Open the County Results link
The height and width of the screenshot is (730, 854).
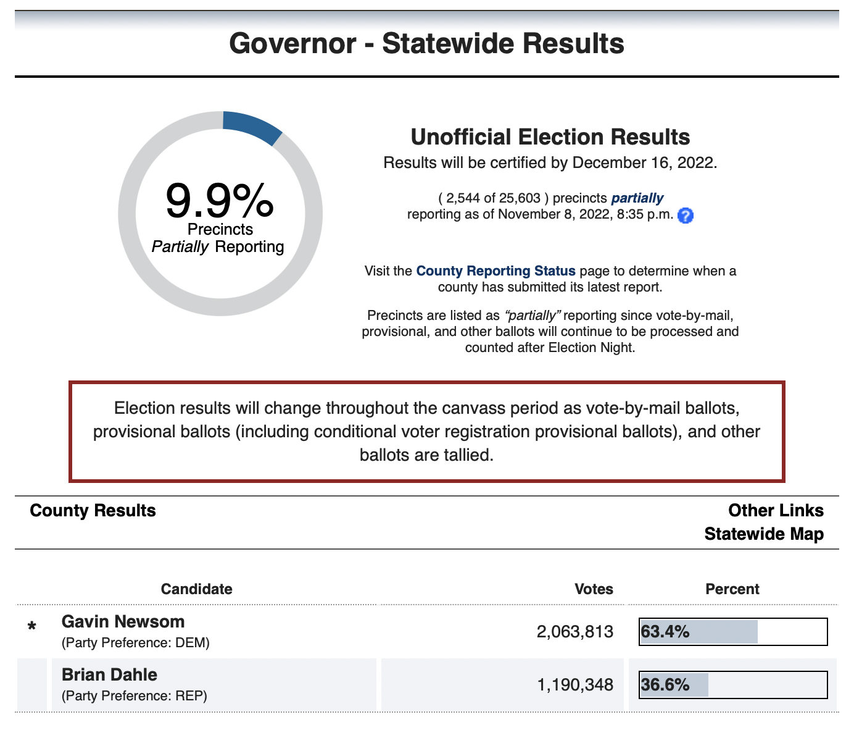[93, 511]
